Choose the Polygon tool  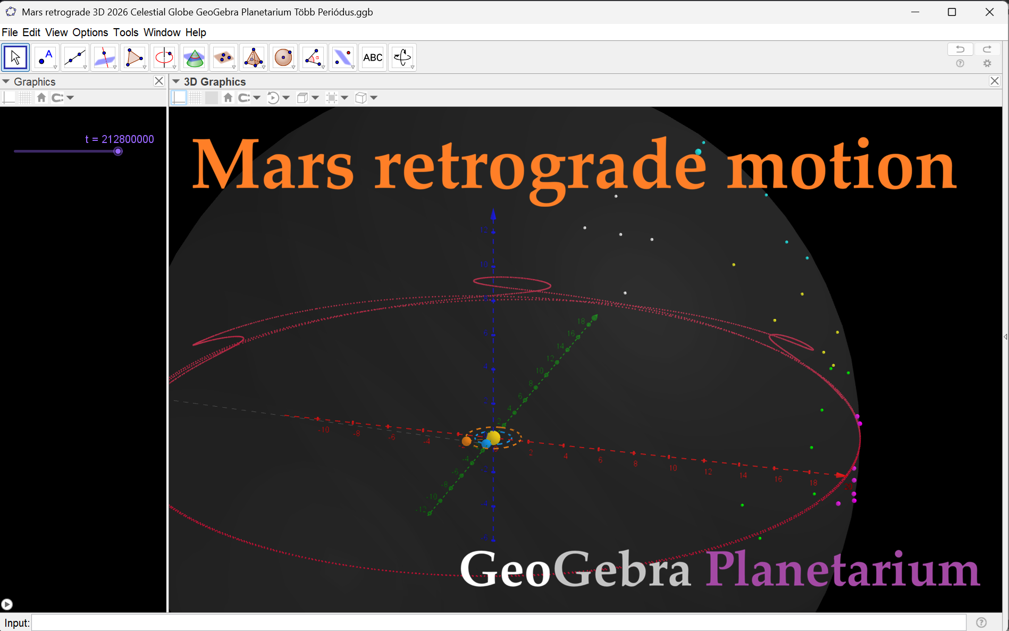click(134, 57)
